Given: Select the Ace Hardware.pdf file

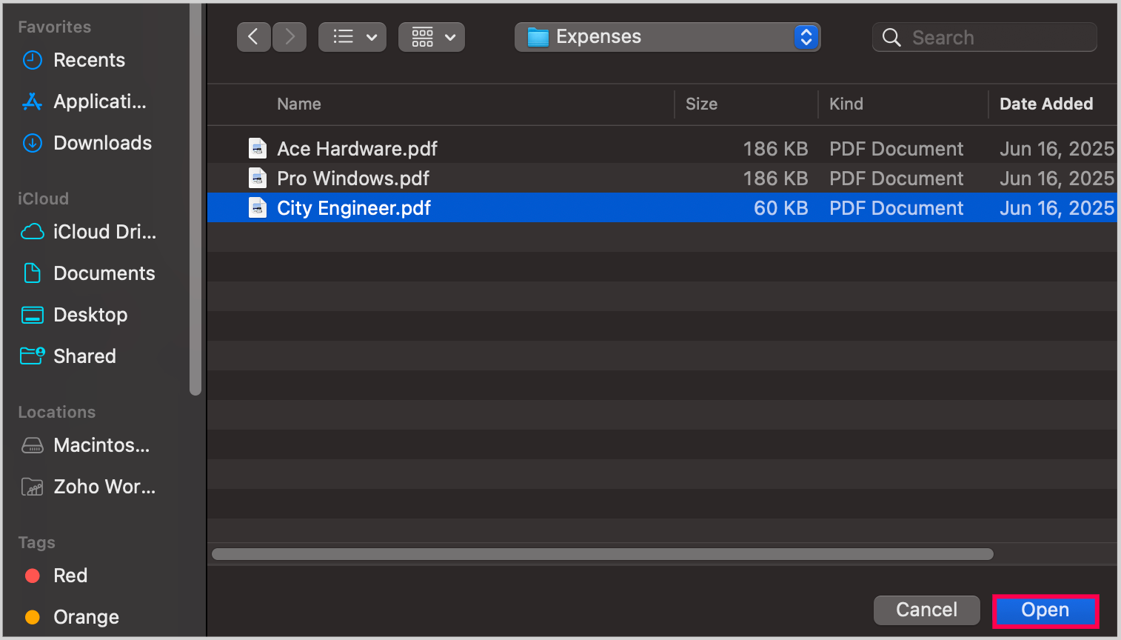Looking at the screenshot, I should coord(357,149).
